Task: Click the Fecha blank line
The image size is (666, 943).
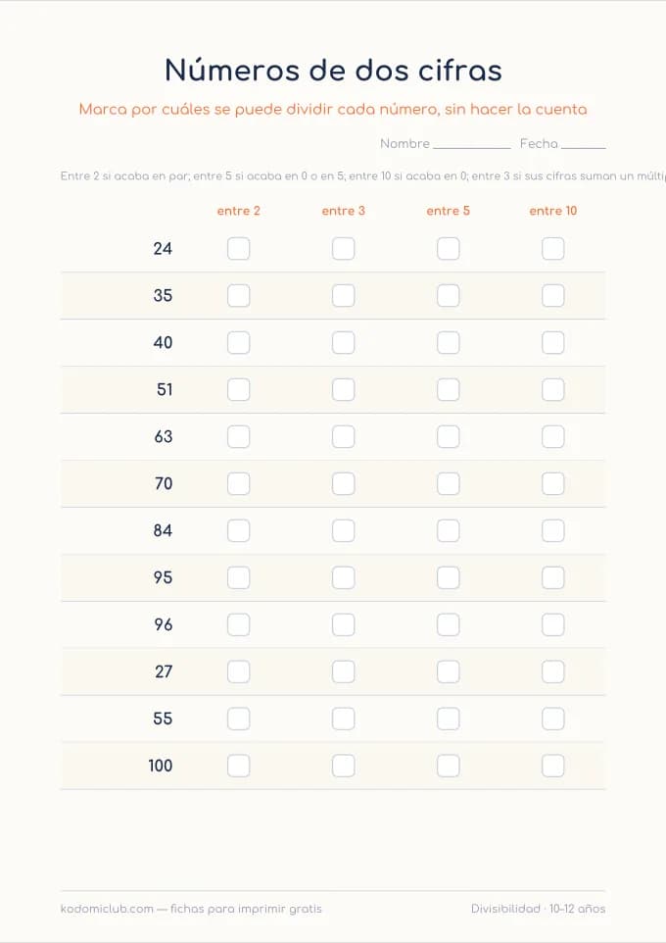Action: click(x=583, y=145)
